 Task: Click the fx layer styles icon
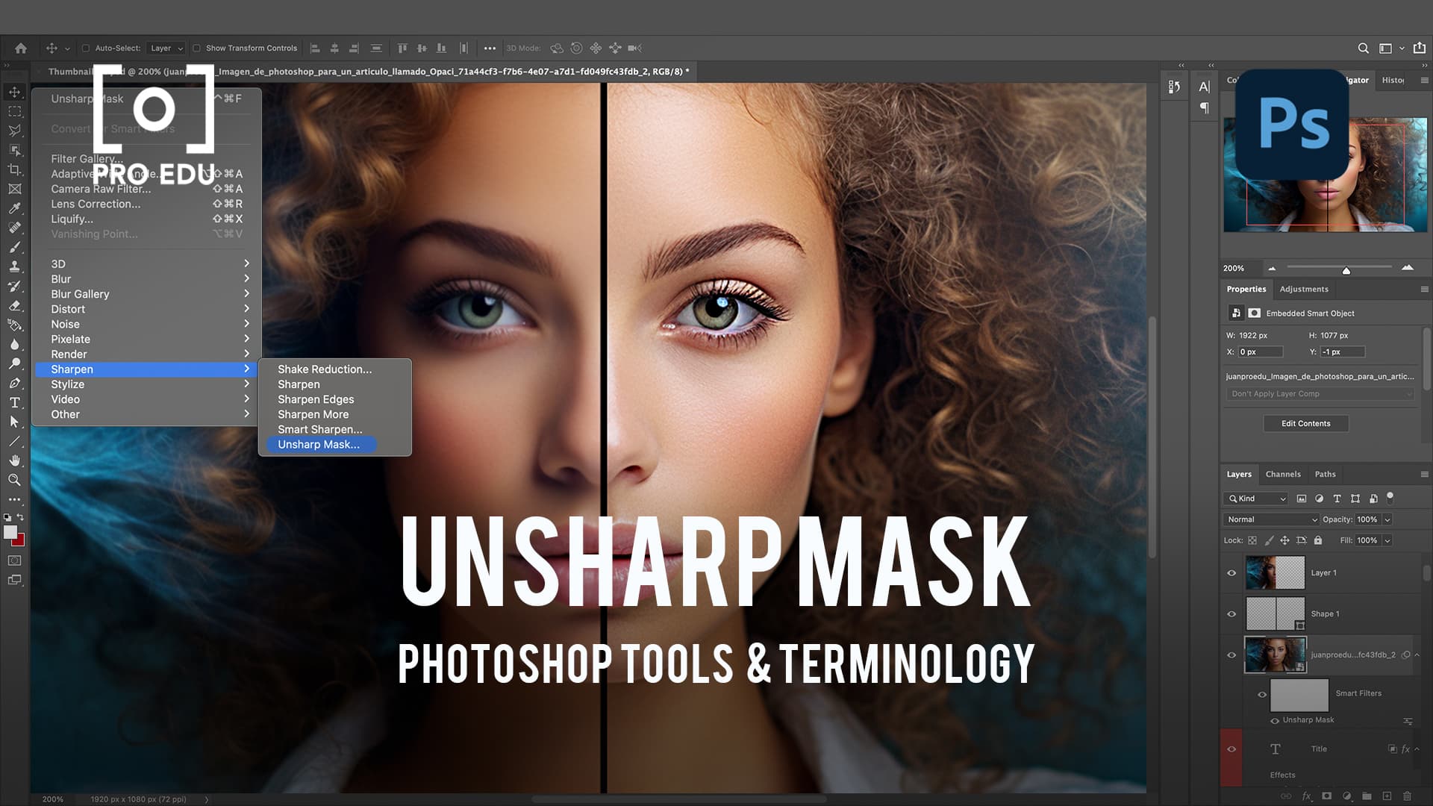tap(1307, 796)
